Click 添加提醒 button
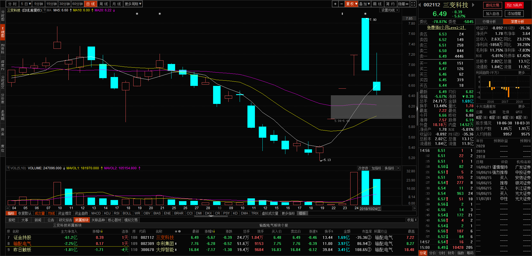Image resolution: width=532 pixels, height=256 pixels. (514, 14)
